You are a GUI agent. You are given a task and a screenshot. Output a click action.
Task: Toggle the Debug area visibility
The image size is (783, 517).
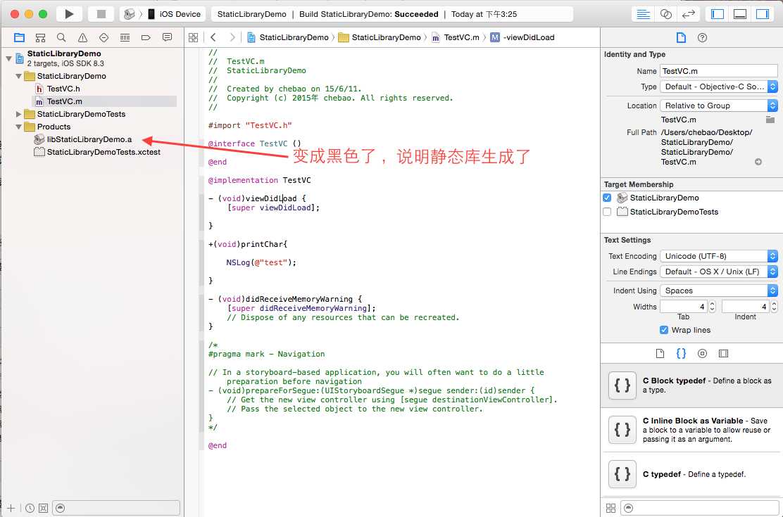coord(740,14)
